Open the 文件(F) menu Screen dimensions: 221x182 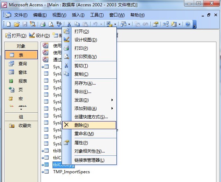[21, 15]
